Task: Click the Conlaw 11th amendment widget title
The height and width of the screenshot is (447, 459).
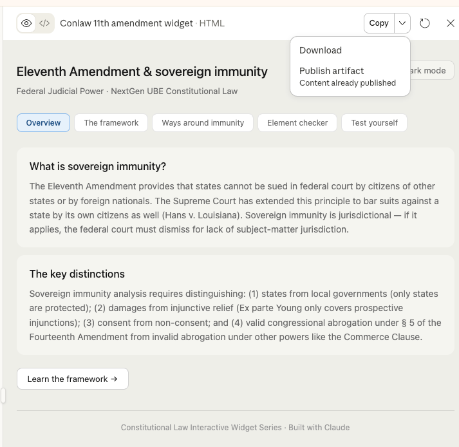Action: [126, 23]
